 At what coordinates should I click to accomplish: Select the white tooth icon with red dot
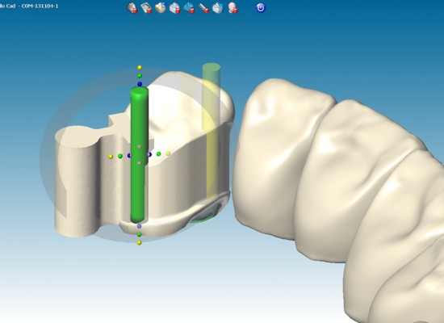point(174,7)
